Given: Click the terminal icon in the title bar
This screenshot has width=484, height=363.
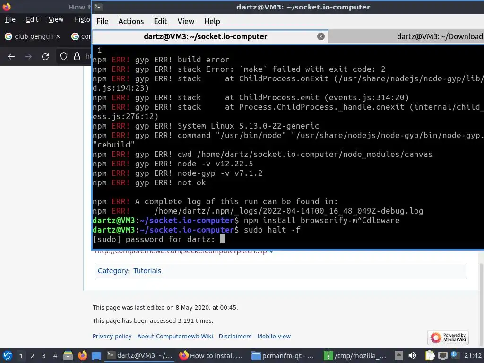Looking at the screenshot, I should [x=98, y=7].
